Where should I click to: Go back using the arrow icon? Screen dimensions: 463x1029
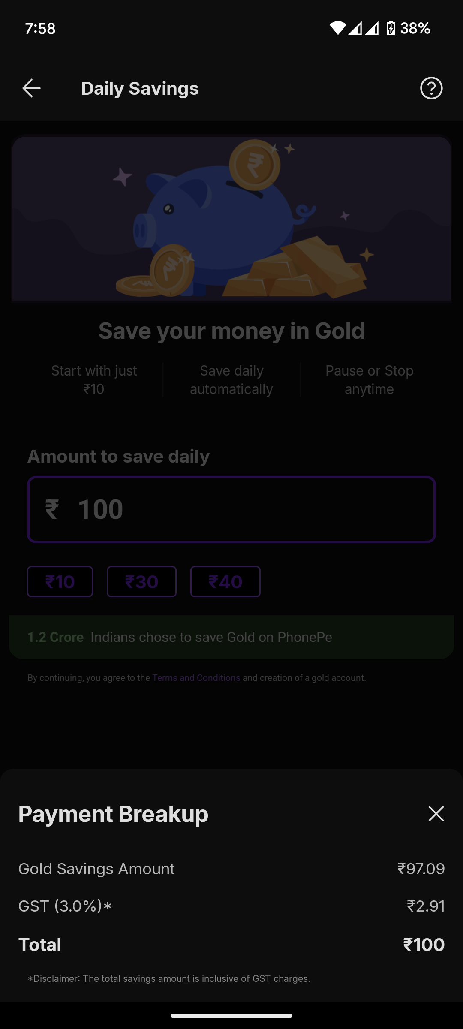[x=31, y=88]
